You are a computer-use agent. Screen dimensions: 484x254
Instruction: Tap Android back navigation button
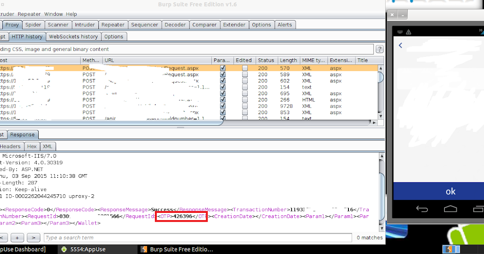pos(422,209)
